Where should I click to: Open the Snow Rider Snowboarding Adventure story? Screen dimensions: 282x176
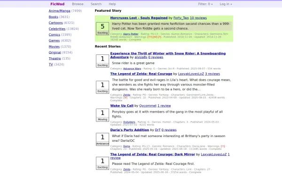tap(168, 55)
